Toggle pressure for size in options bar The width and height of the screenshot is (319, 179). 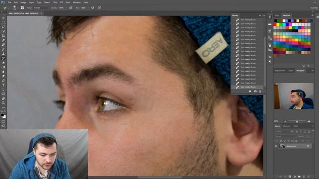pyautogui.click(x=100, y=8)
